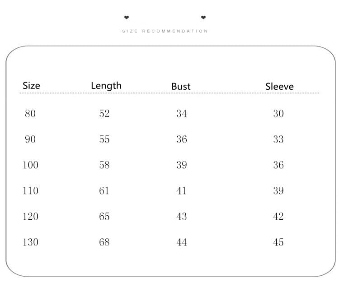Select size 80 row label
The height and width of the screenshot is (287, 339).
(30, 113)
